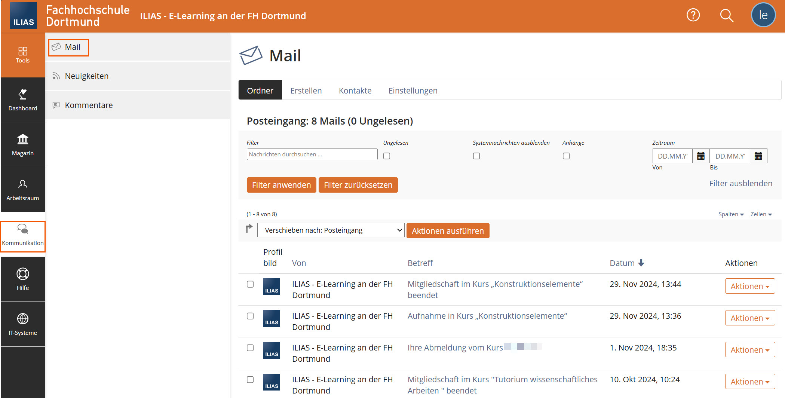Open the search magnifier icon
Screen dimensions: 785x398
pyautogui.click(x=727, y=15)
